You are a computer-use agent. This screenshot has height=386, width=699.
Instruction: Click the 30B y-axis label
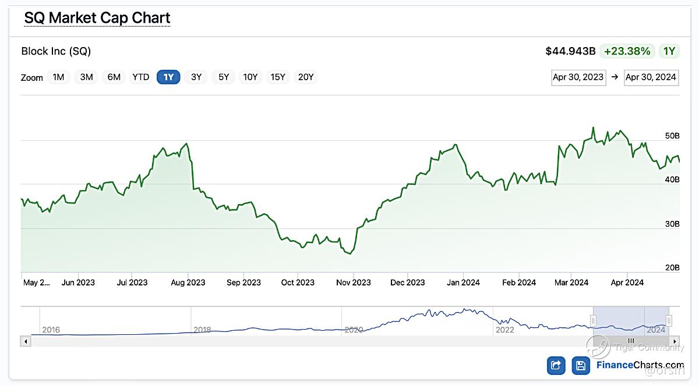coord(672,224)
